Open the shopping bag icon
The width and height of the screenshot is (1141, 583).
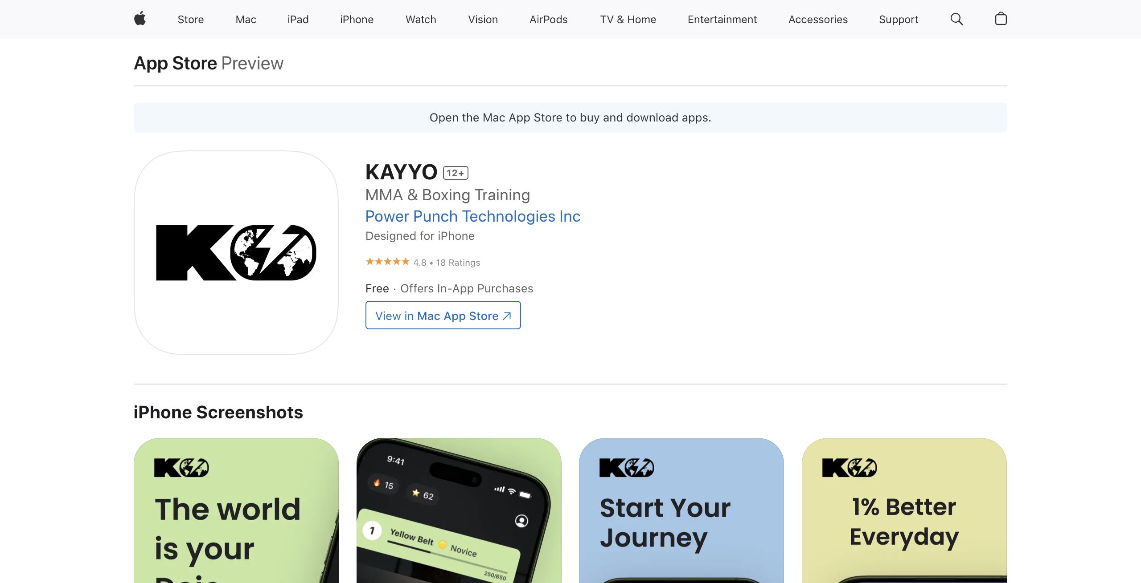coord(1001,19)
